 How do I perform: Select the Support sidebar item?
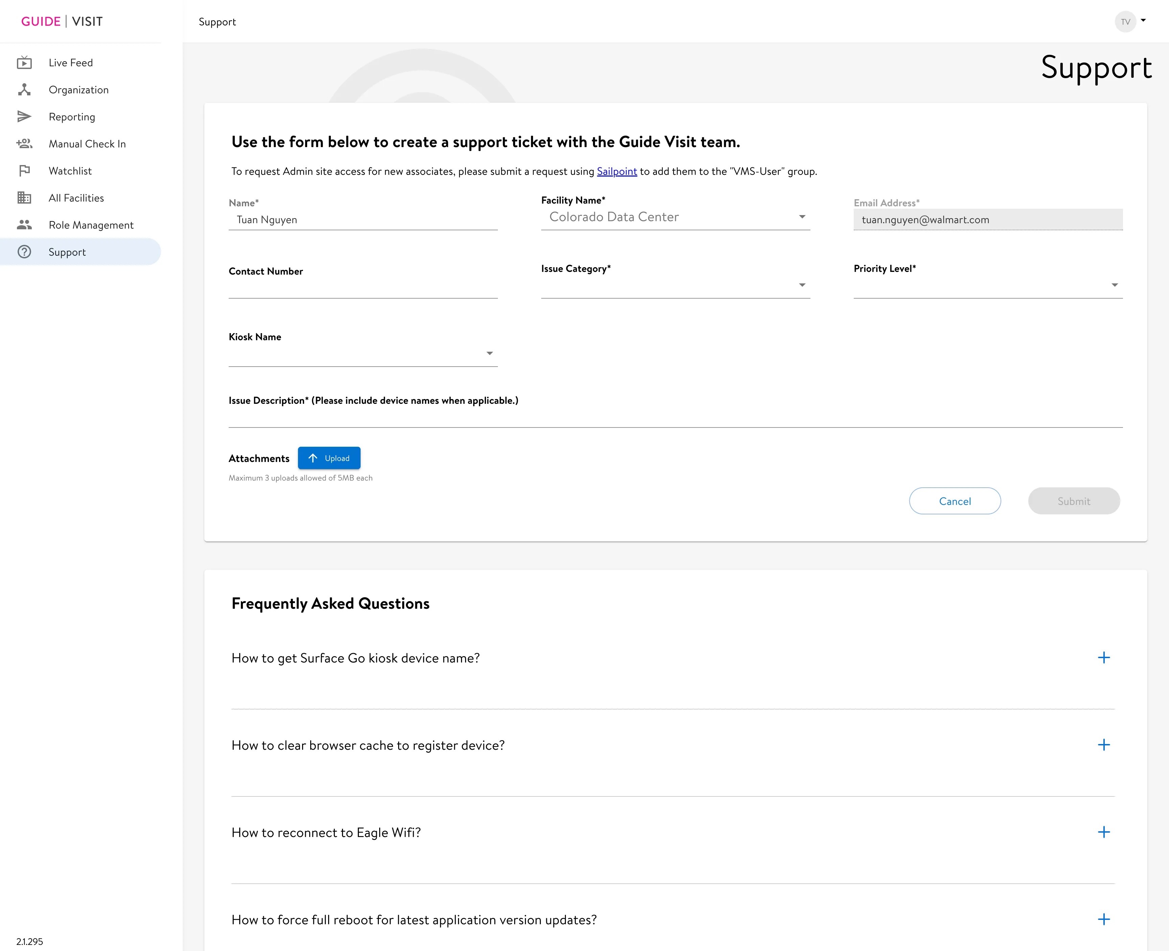click(x=81, y=252)
